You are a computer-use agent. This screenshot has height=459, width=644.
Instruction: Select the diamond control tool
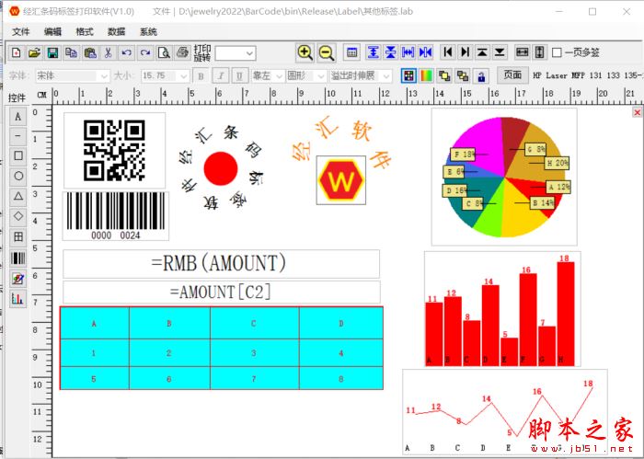pos(18,216)
